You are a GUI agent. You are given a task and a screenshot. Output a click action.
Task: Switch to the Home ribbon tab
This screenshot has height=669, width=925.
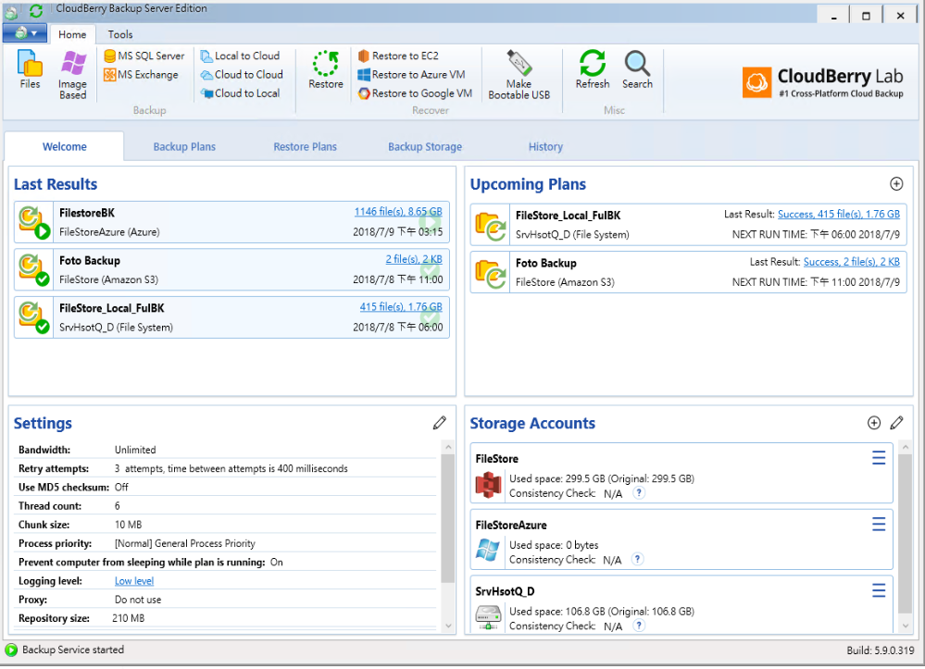click(72, 34)
